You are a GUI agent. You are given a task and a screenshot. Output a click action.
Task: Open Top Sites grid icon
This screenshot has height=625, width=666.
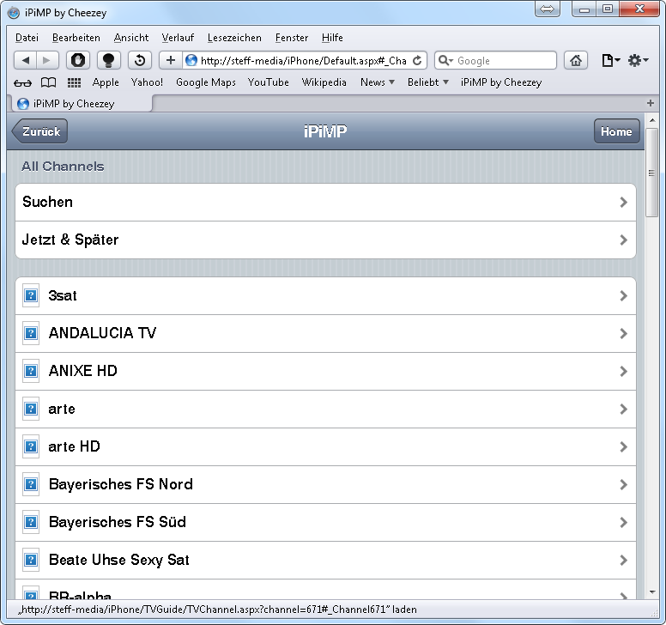tap(74, 82)
